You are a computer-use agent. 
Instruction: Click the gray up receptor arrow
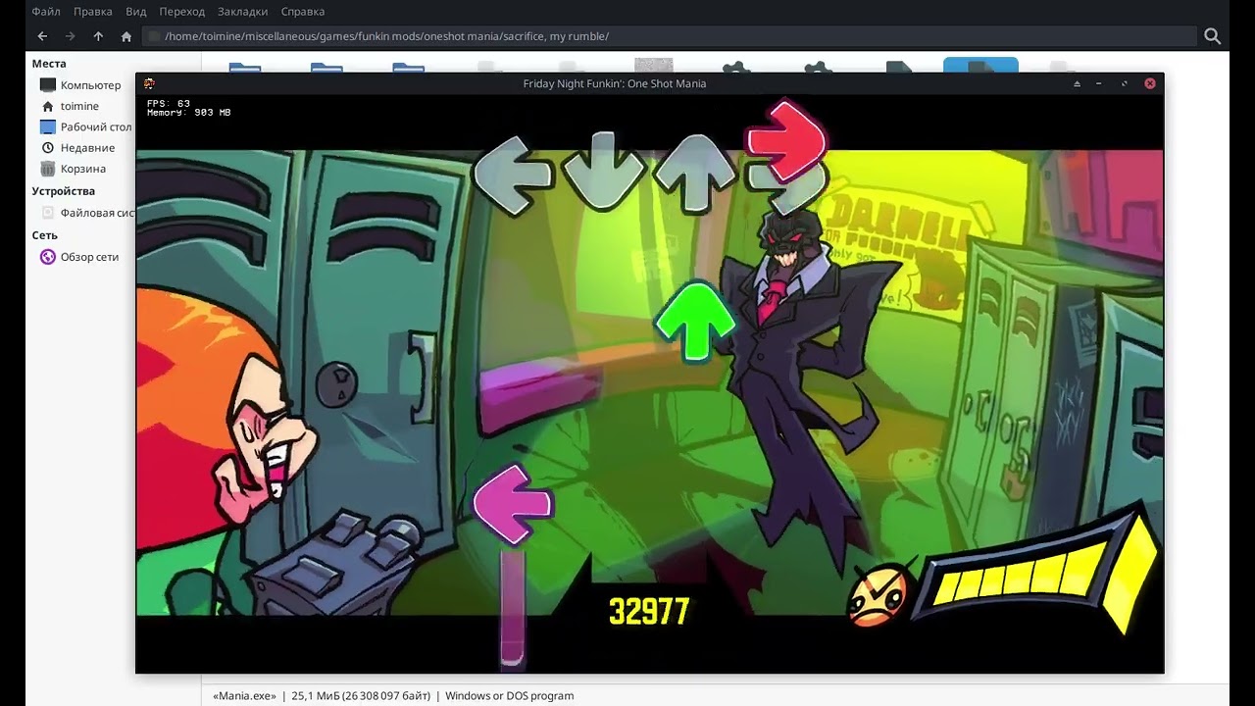[695, 173]
